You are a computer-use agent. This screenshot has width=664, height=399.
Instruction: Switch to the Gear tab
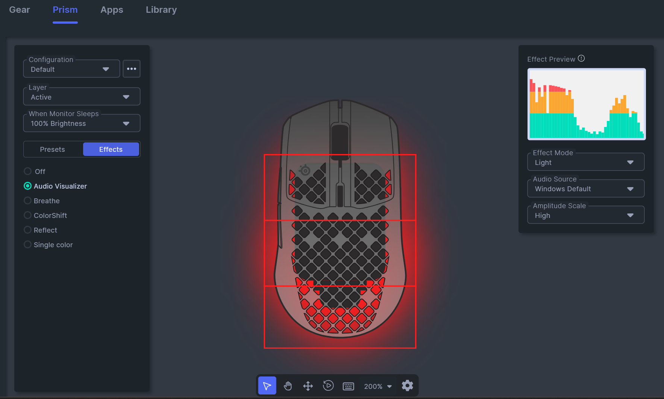[x=20, y=10]
